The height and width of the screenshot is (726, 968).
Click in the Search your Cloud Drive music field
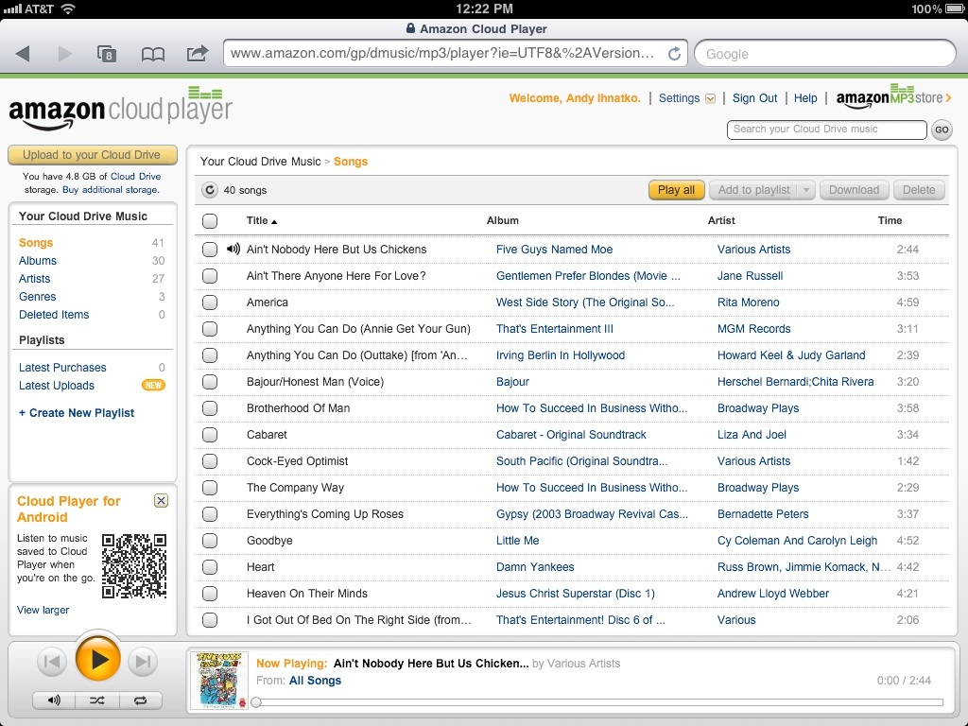pyautogui.click(x=826, y=130)
